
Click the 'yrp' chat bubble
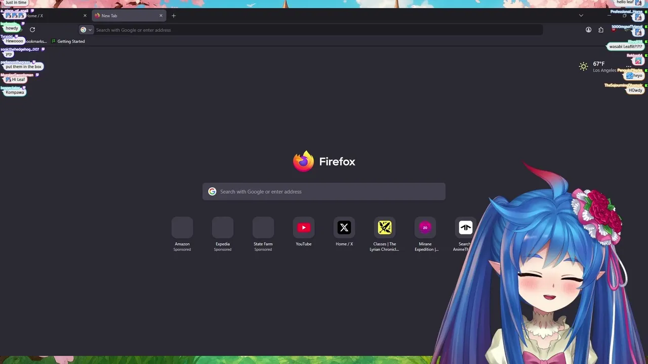(8, 54)
